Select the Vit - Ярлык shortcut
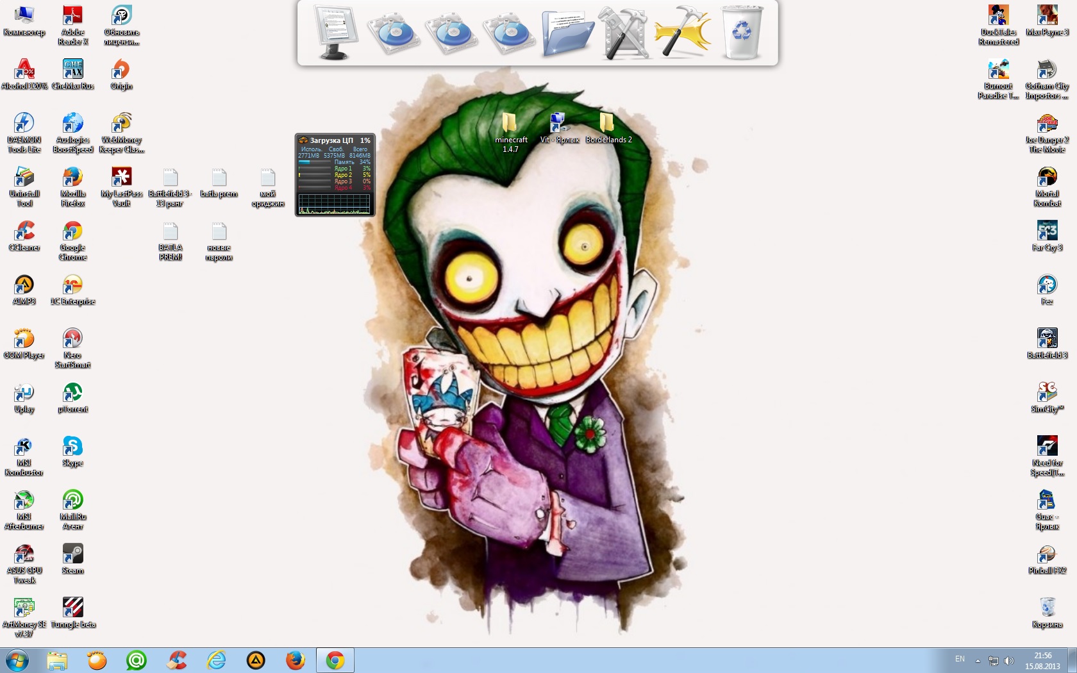Image resolution: width=1077 pixels, height=673 pixels. [x=559, y=128]
